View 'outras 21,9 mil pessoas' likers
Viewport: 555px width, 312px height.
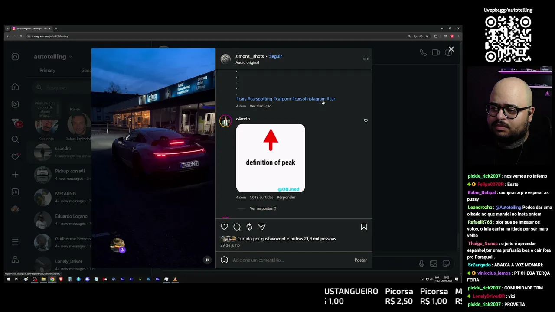click(313, 239)
